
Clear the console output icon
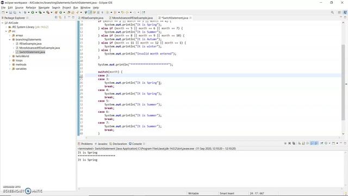(299, 143)
